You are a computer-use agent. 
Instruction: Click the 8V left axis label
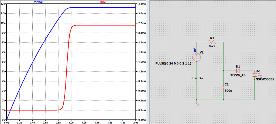coord(4,42)
